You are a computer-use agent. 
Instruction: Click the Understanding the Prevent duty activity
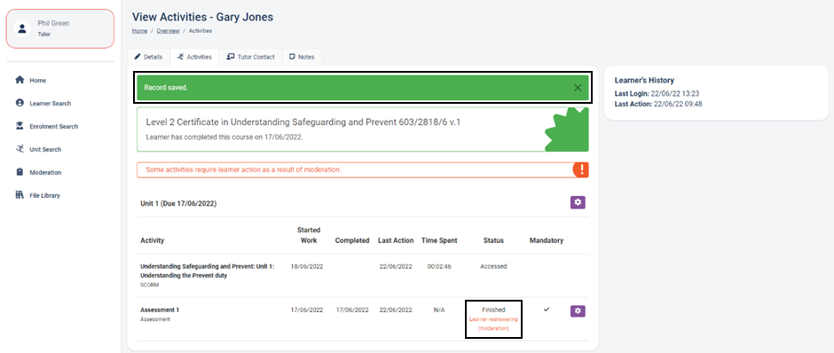(x=208, y=271)
